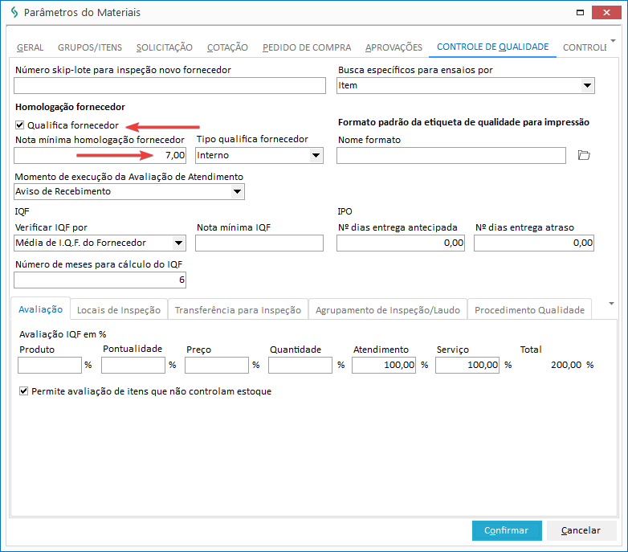Select the Locais de Inspeção tab
Screen dimensions: 628x552
point(119,310)
